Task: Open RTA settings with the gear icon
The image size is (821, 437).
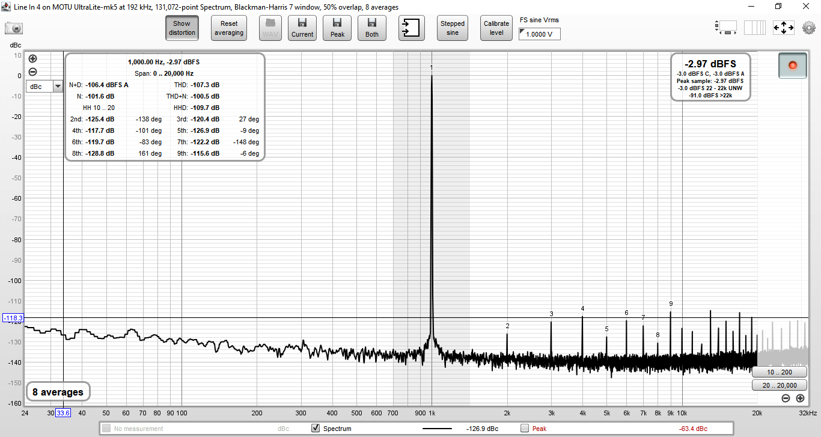Action: 808,28
